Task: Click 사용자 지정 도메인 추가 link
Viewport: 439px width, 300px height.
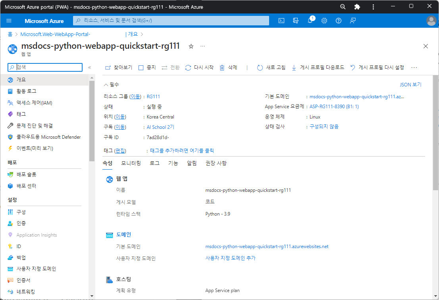Action: [231, 258]
